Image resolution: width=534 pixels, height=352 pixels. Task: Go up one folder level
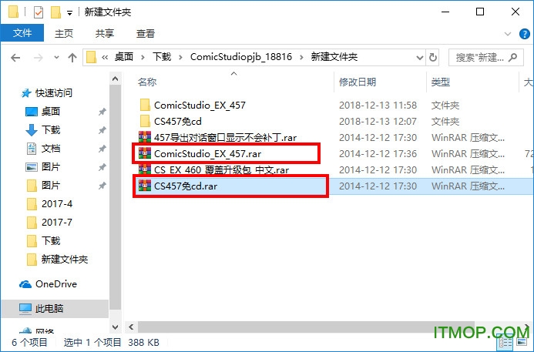point(72,58)
